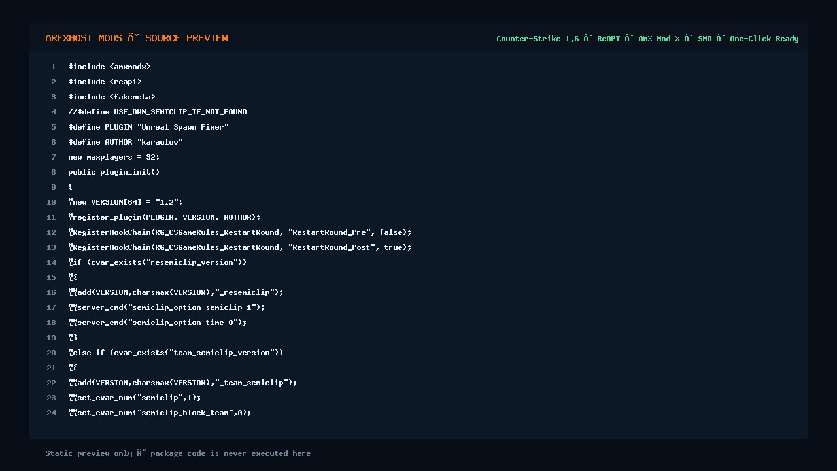Click the Static preview only footer note
Screen dimensions: 837x471
point(178,453)
